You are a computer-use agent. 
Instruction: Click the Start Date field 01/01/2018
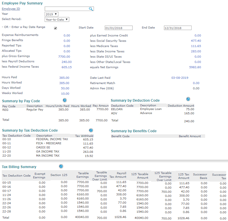click(118, 28)
